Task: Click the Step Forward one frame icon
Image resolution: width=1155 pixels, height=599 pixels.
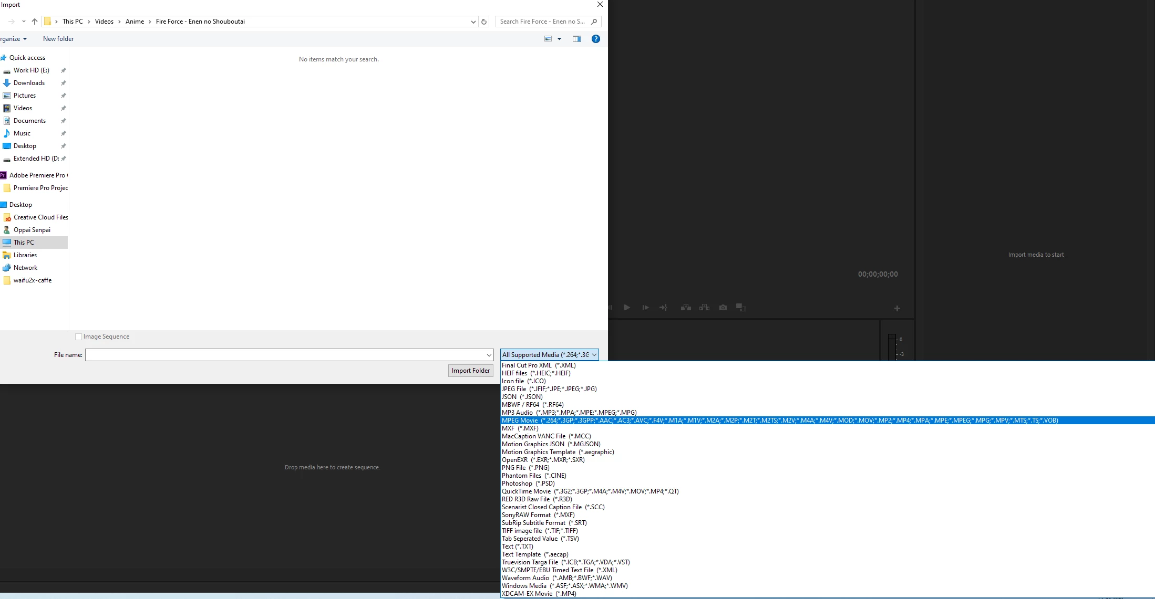Action: coord(645,308)
